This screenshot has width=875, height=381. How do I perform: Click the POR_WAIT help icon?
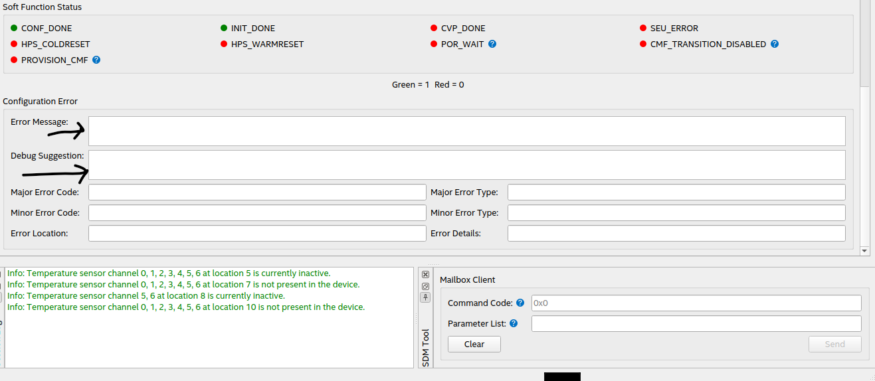(x=492, y=44)
